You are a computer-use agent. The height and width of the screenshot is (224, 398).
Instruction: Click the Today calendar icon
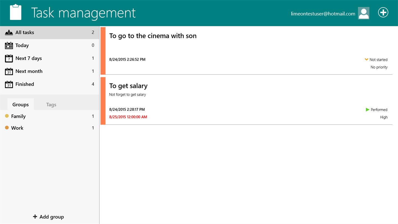click(9, 46)
